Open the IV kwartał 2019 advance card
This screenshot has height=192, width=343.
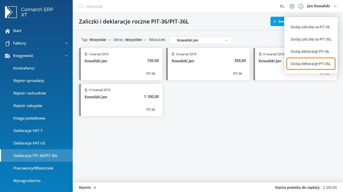121,100
